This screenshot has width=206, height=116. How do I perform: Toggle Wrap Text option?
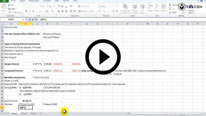point(83,6)
